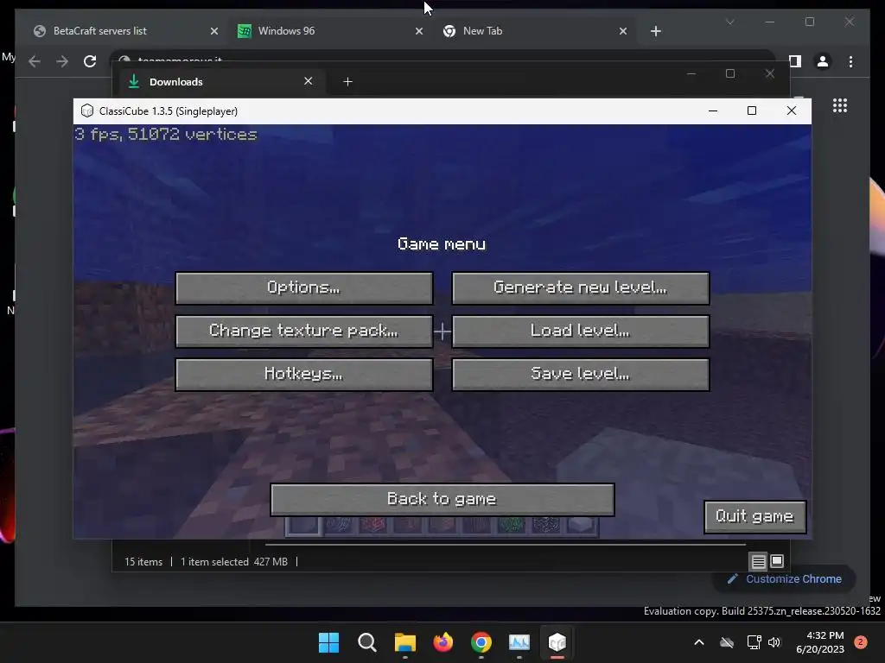Select the Downloads tab in File Explorer
This screenshot has height=663, width=885.
click(x=220, y=82)
